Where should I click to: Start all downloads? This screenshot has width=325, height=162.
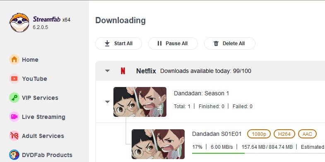tap(118, 44)
